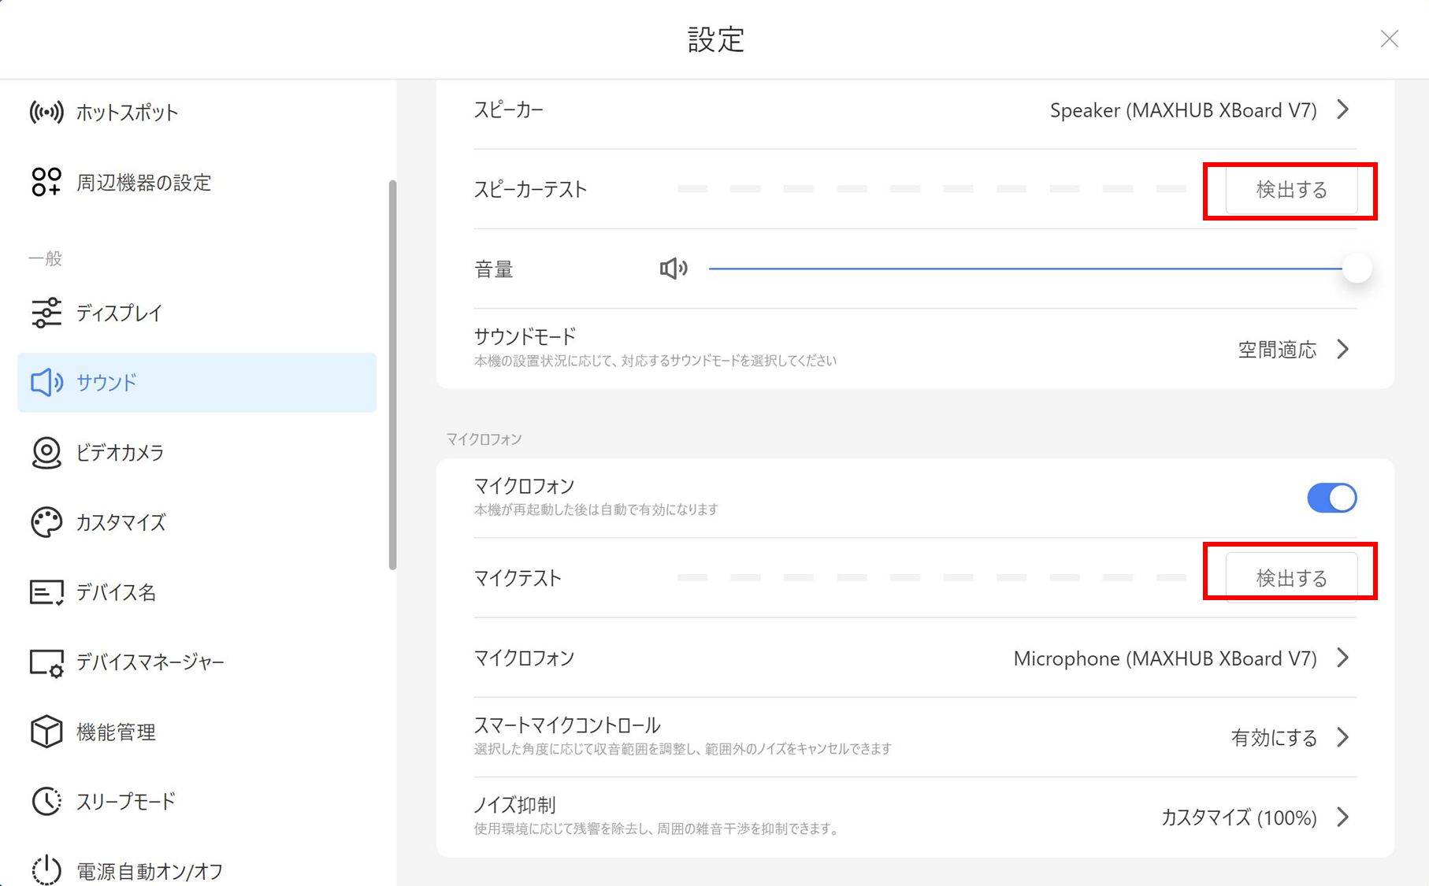Click the hotspot signal icon

pos(46,113)
